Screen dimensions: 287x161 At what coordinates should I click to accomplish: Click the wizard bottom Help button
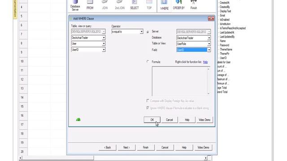pos(184,147)
